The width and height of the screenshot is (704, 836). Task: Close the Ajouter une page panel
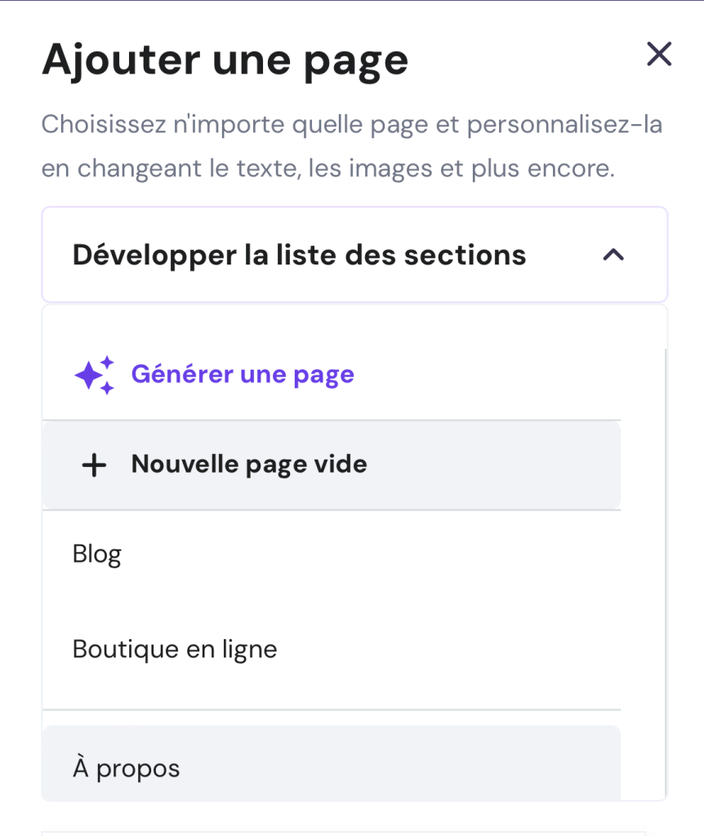coord(658,55)
